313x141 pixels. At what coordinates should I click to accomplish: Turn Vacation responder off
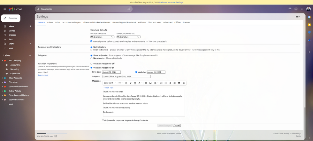tap(91, 64)
